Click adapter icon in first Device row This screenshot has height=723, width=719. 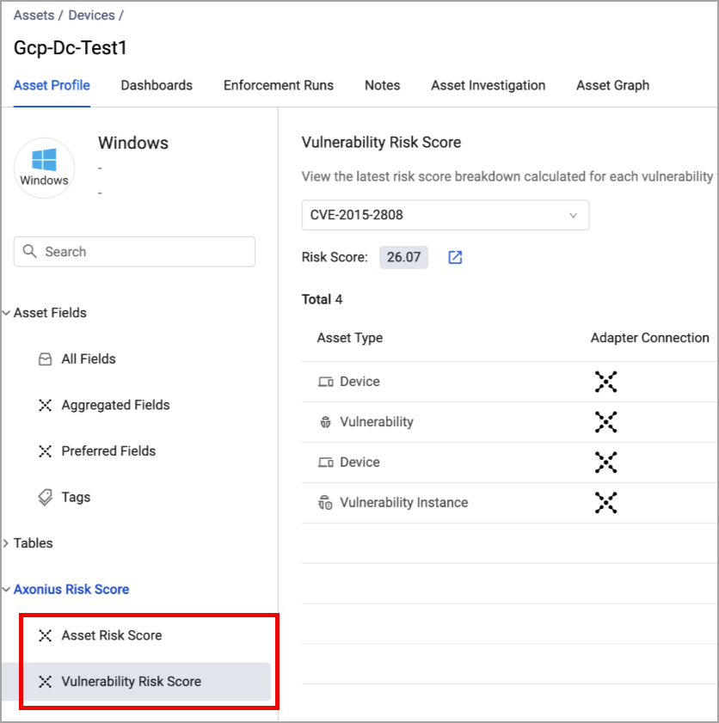coord(606,382)
